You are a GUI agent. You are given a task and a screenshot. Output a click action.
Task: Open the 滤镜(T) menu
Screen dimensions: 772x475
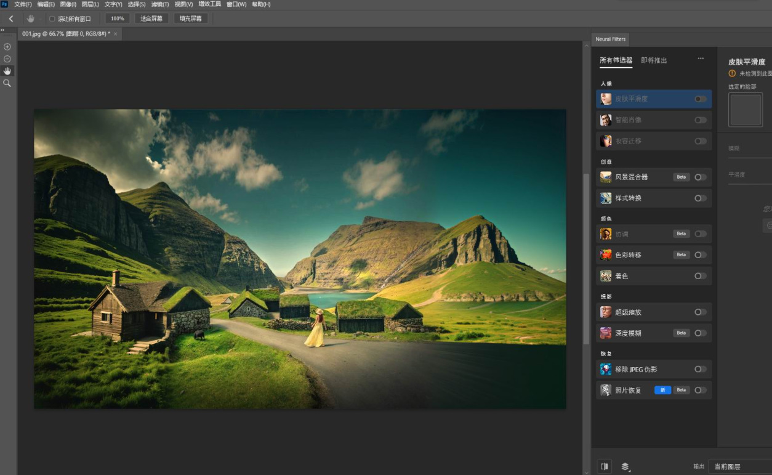click(160, 4)
